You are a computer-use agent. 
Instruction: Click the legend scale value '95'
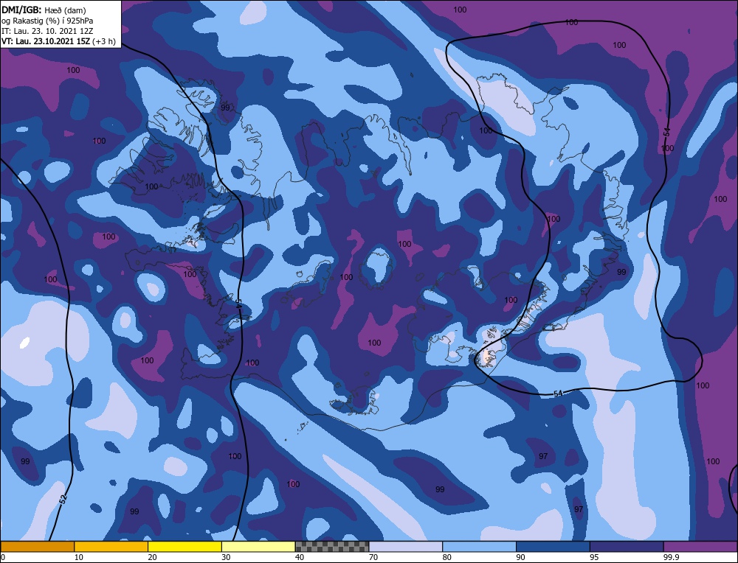point(594,557)
